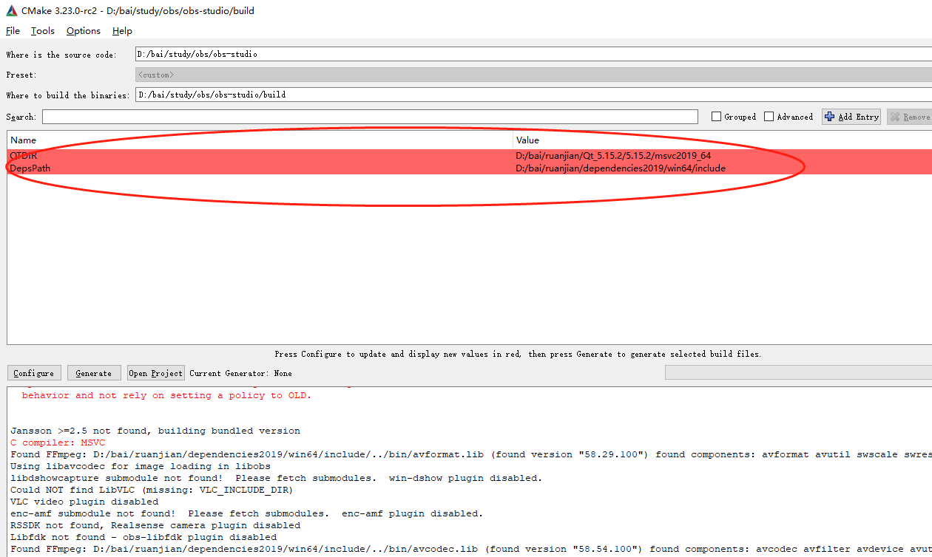932x557 pixels.
Task: Click the Remove Entry button
Action: [910, 117]
